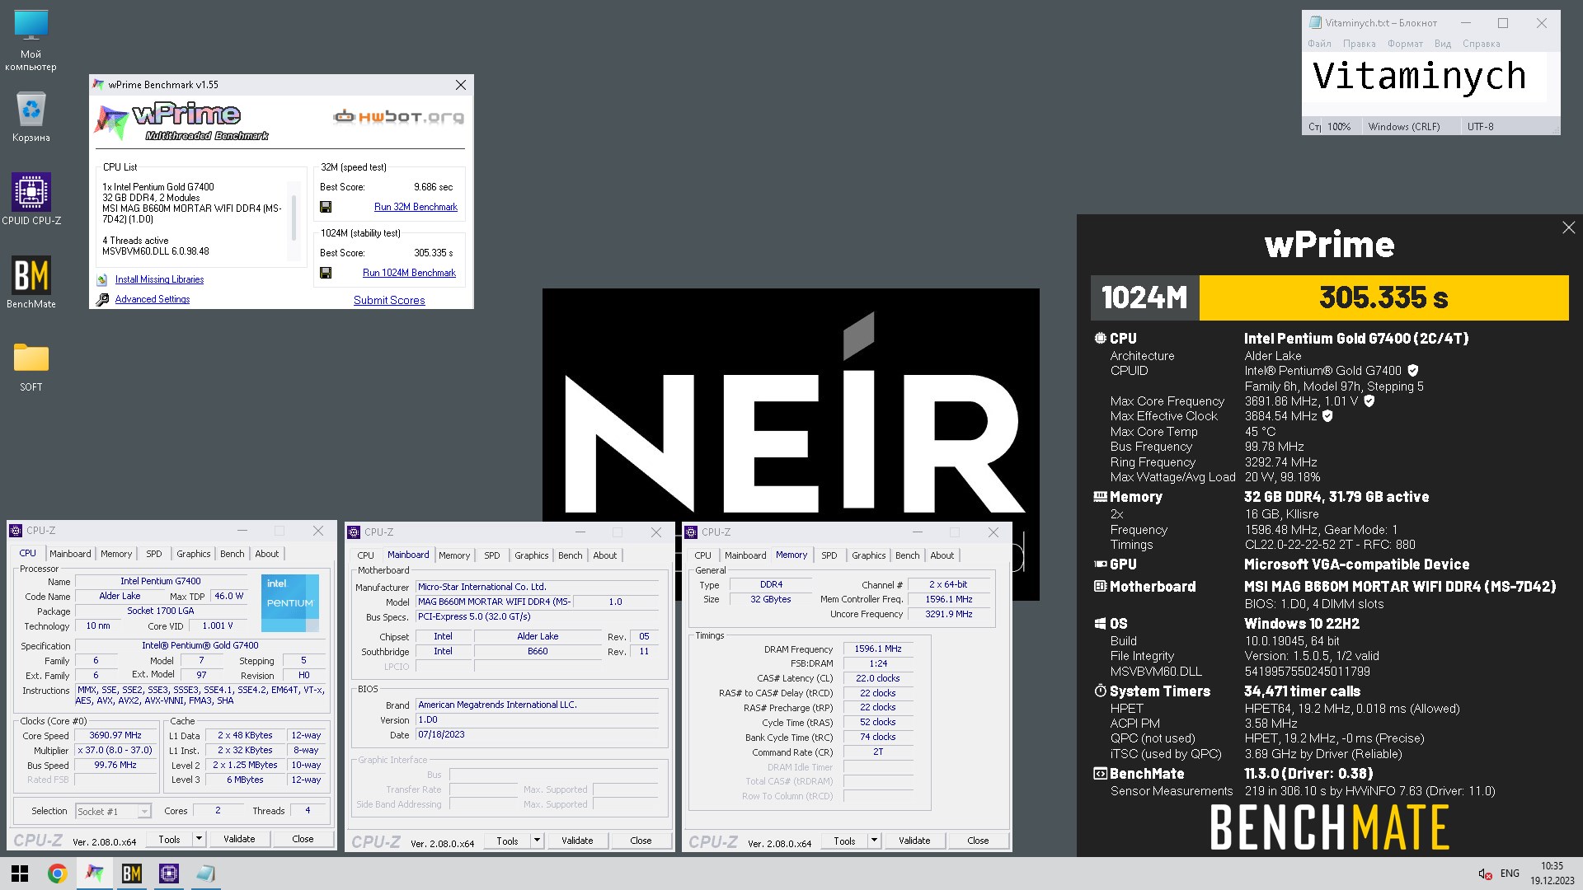Close the wPrime Benchmark window

461,85
